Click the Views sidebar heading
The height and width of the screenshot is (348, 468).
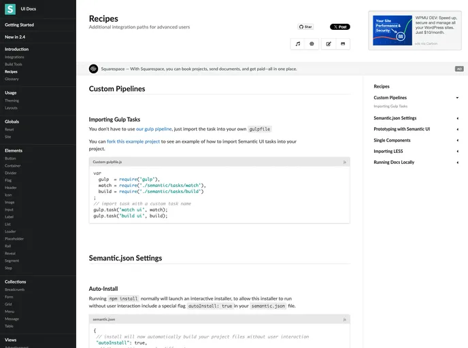tap(10, 340)
